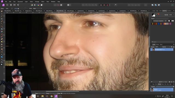Select the history state thumbnail entry

(x=162, y=90)
